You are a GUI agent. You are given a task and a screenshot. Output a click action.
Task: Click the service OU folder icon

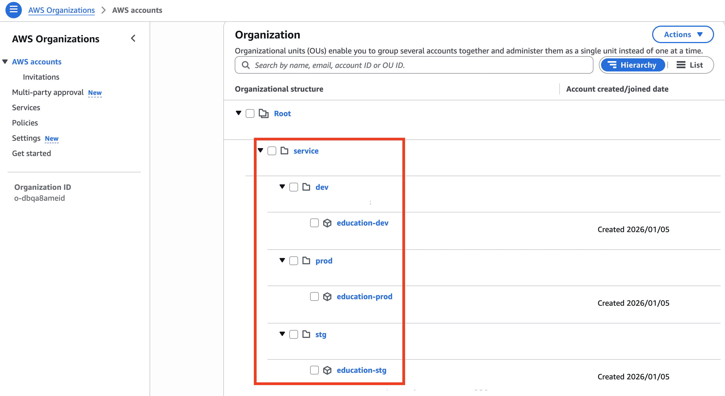click(284, 151)
